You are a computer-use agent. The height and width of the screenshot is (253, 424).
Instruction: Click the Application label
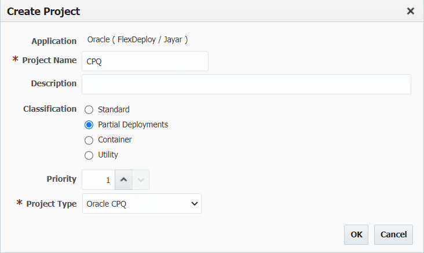click(54, 41)
